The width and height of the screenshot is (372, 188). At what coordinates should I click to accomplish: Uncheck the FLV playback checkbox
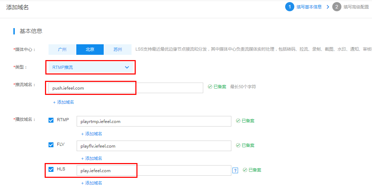click(51, 145)
